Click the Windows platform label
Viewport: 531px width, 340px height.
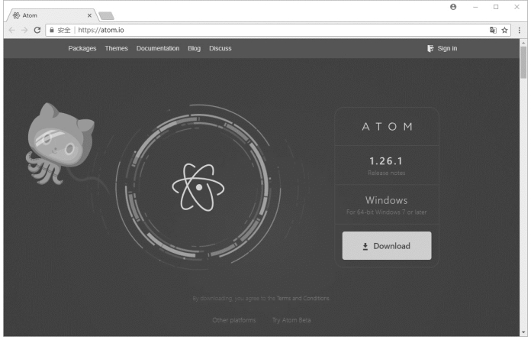coord(386,200)
